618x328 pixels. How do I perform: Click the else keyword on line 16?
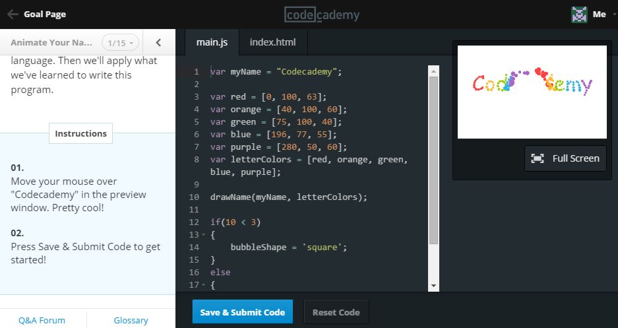[220, 273]
